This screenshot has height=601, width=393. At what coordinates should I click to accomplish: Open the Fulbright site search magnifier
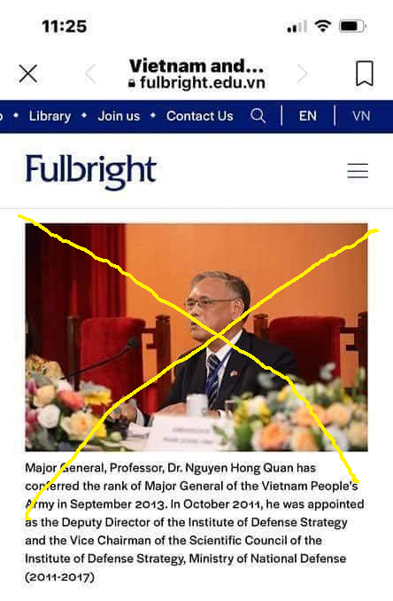coord(258,115)
